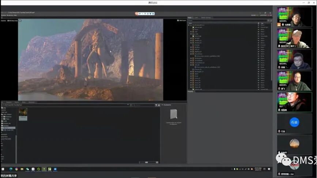Click the filter icon in content browser
The width and height of the screenshot is (317, 178).
click(156, 105)
